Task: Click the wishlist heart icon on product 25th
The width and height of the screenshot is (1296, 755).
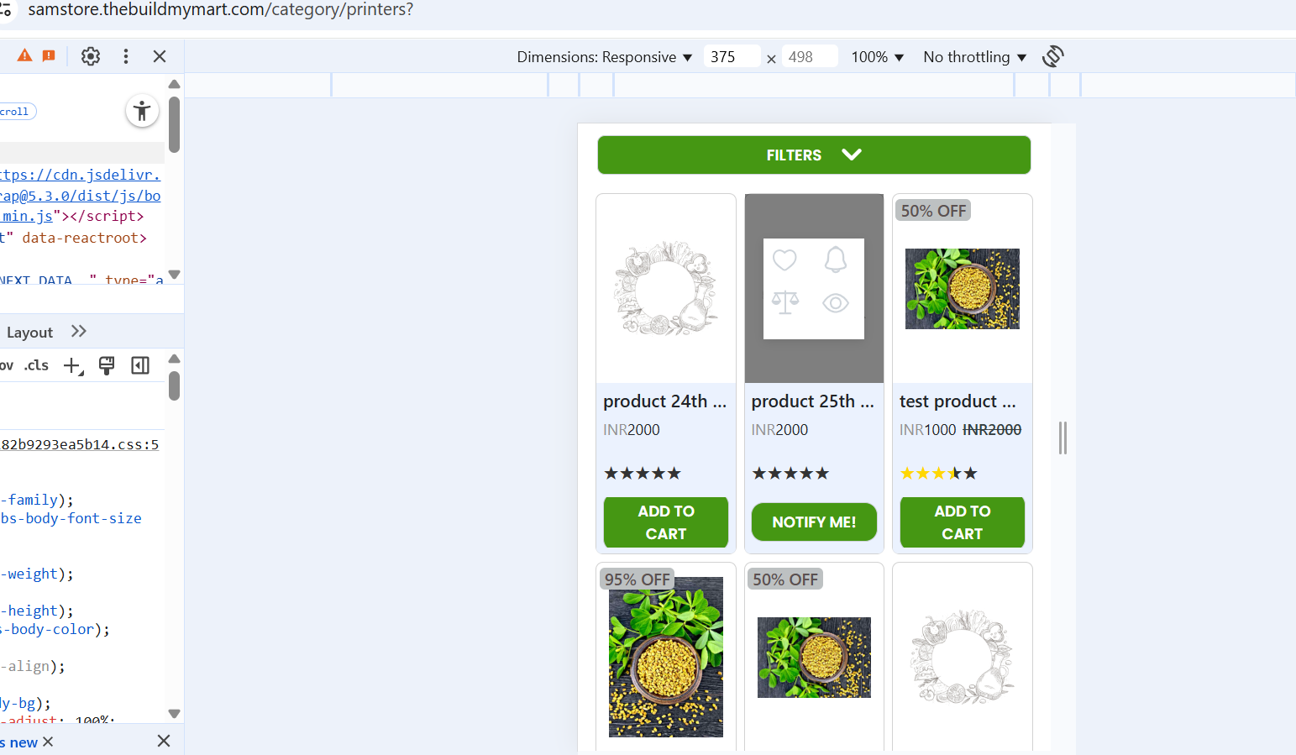Action: pyautogui.click(x=784, y=260)
